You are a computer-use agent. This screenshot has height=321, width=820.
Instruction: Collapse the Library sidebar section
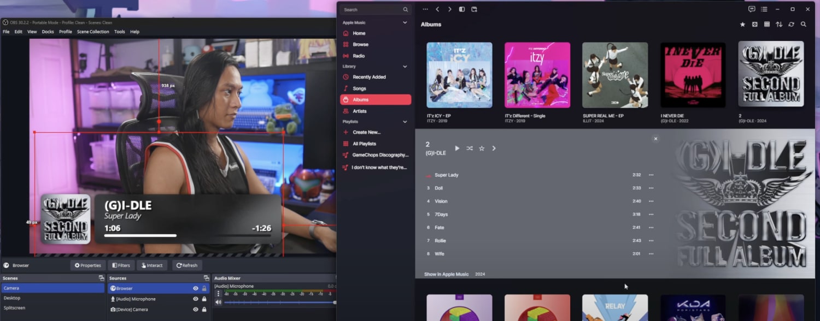pos(405,67)
